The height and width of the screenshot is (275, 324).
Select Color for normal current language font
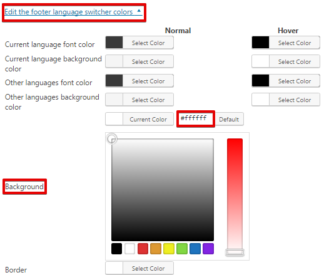click(139, 43)
